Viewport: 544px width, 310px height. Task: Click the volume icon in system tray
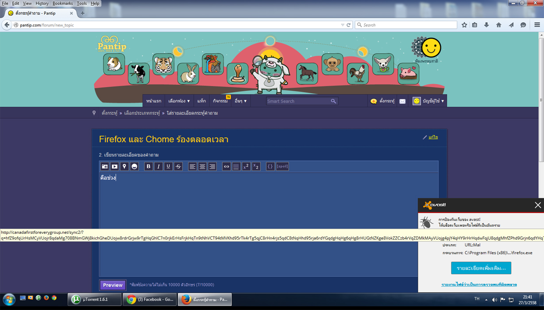(494, 300)
